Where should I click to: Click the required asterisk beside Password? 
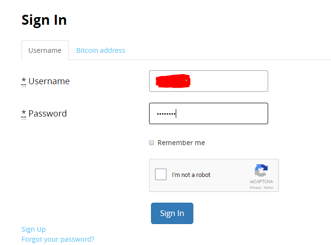click(24, 114)
